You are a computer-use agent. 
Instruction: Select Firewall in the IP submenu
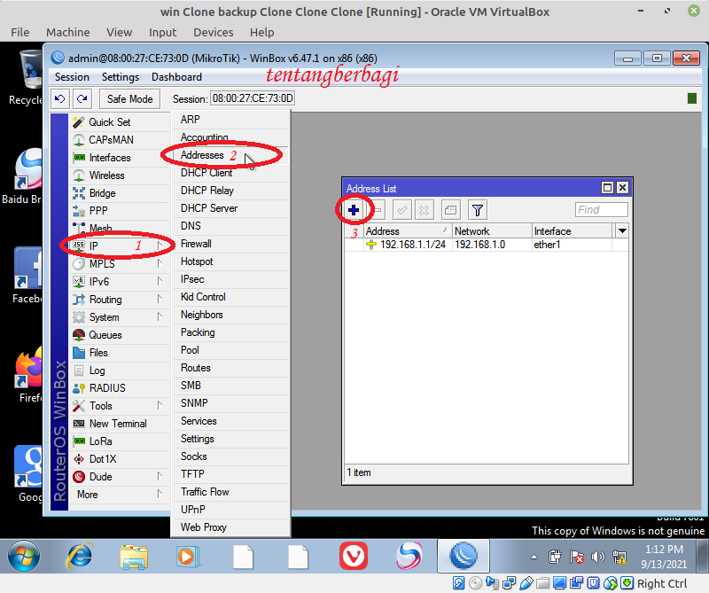point(230,244)
